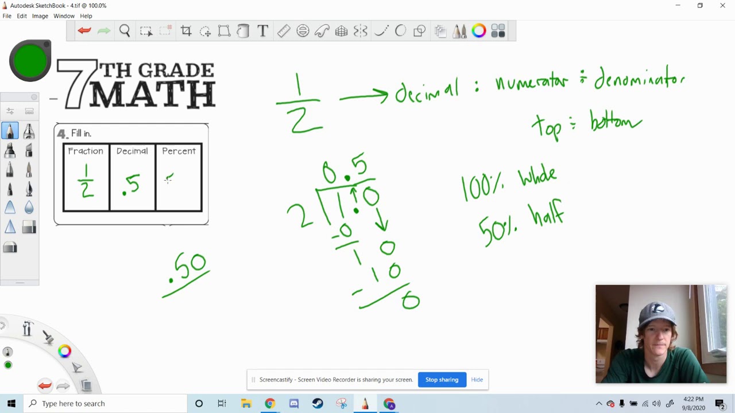The image size is (735, 413).
Task: Activate the Quick Transform tool
Action: [205, 31]
